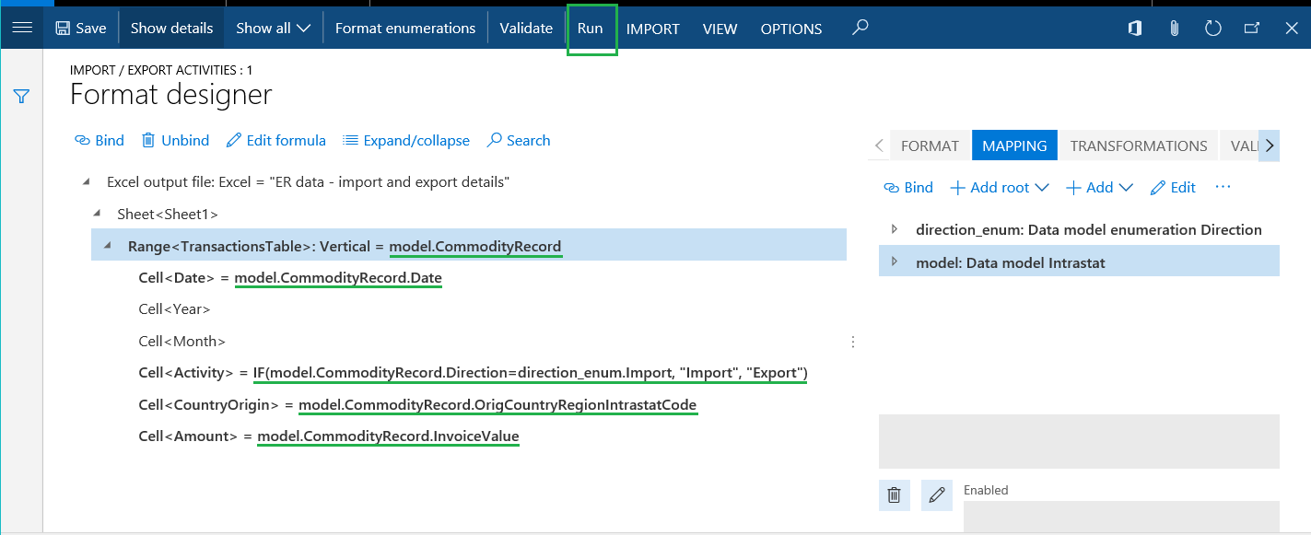Viewport: 1311px width, 535px height.
Task: Click the trash delete icon in the lower right panel
Action: pyautogui.click(x=894, y=495)
